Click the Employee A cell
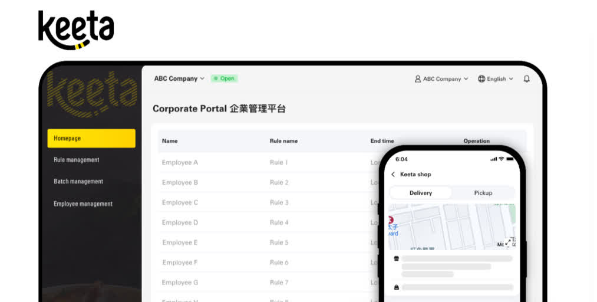597x302 pixels. pyautogui.click(x=180, y=163)
